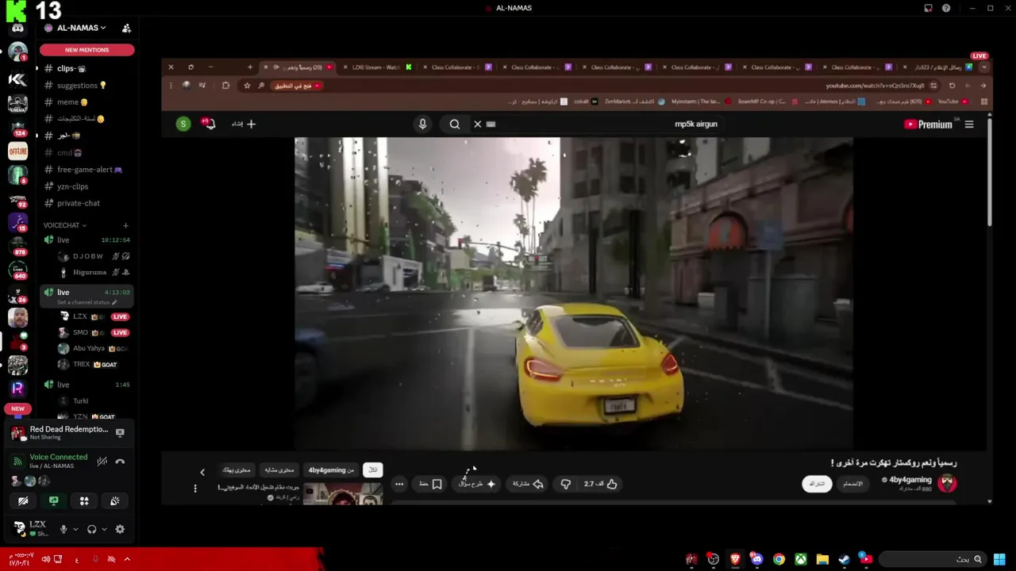Image resolution: width=1016 pixels, height=571 pixels.
Task: Open YouTube notifications bell
Action: tap(209, 124)
